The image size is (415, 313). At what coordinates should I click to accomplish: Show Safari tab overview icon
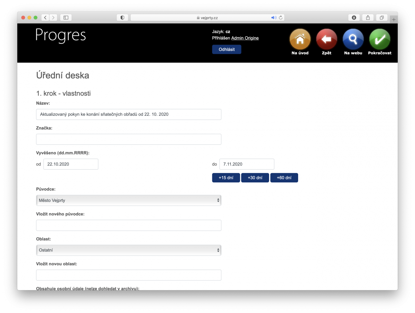382,18
